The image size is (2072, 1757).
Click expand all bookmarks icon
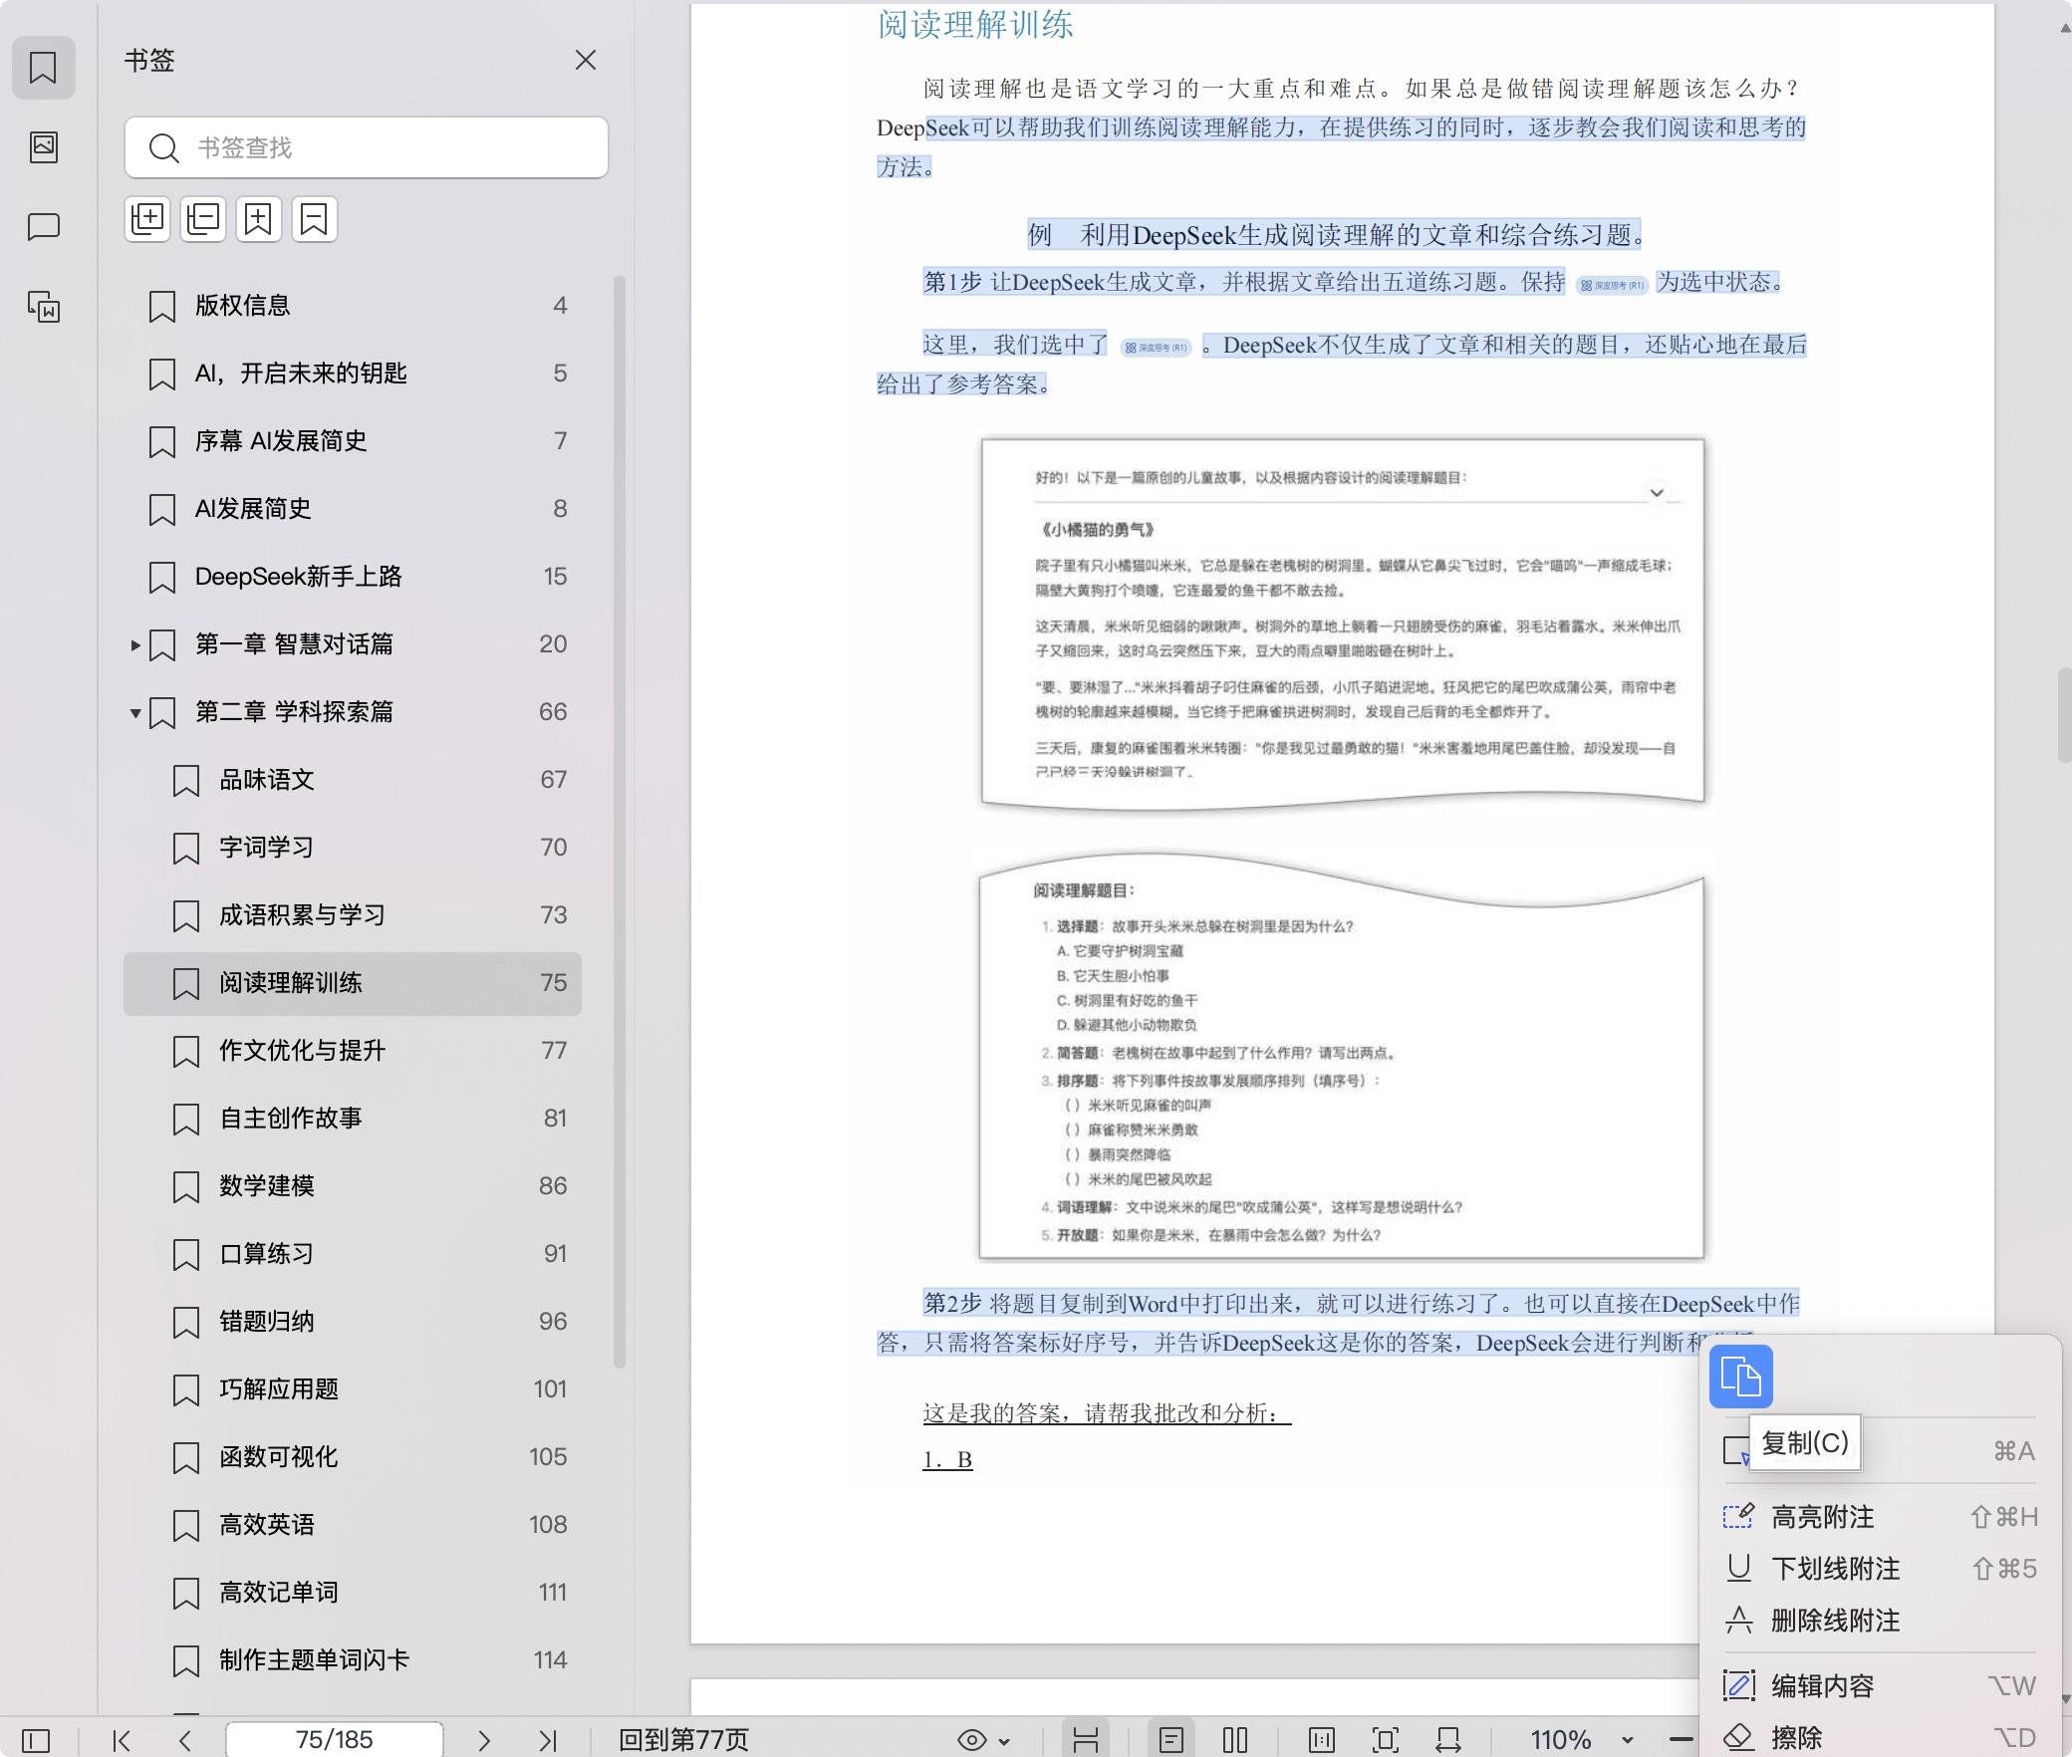click(147, 219)
